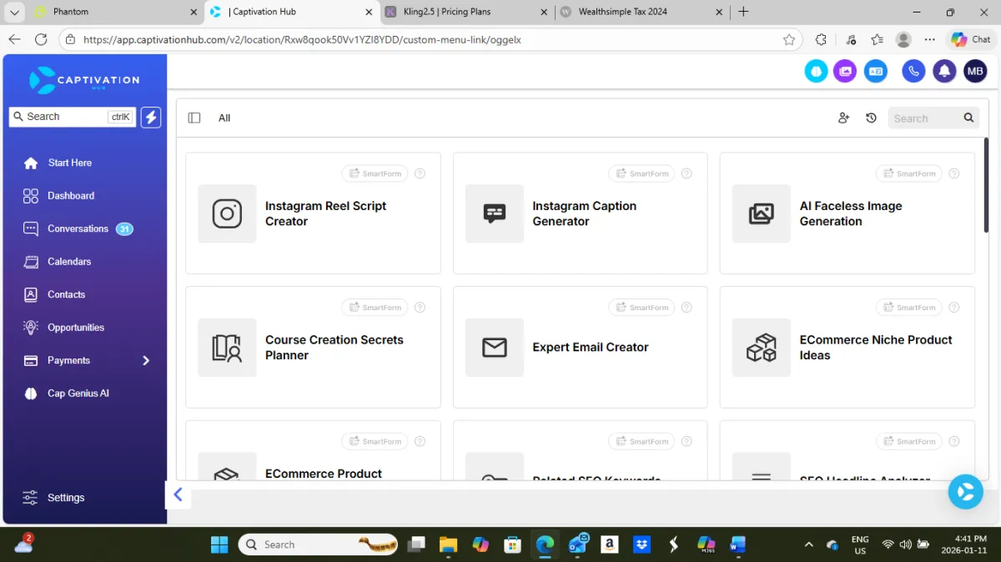Click help icon on Expert Email Creator card
Image resolution: width=1001 pixels, height=562 pixels.
(x=687, y=308)
